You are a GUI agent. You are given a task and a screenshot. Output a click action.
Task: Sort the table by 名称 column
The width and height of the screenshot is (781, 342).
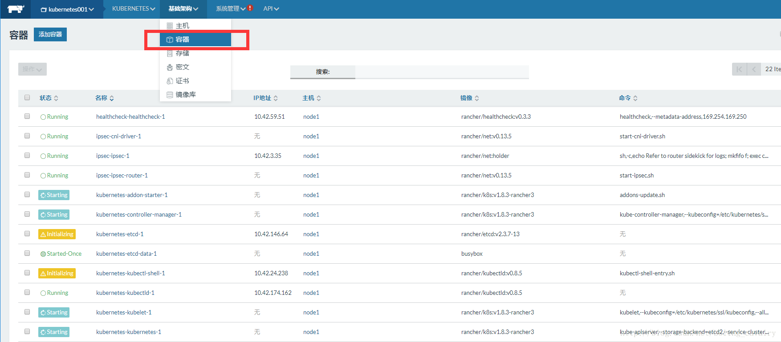coord(105,98)
